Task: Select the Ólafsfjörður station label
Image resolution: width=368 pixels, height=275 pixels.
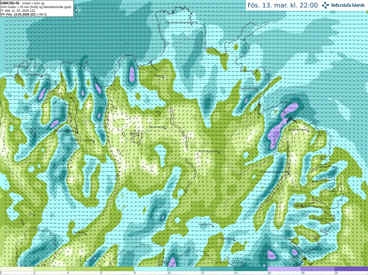Action: click(34, 75)
